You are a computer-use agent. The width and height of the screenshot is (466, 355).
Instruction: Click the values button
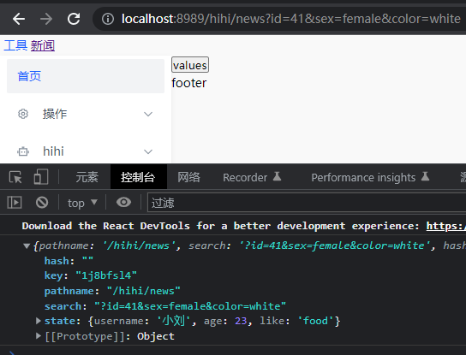pos(190,65)
